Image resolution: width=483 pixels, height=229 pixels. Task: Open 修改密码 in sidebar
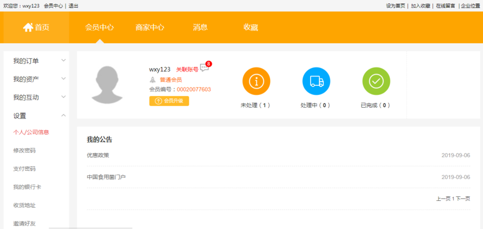click(x=24, y=150)
